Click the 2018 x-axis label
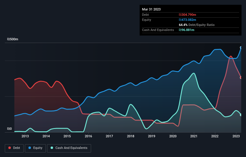246x157 pixels. tap(131, 136)
